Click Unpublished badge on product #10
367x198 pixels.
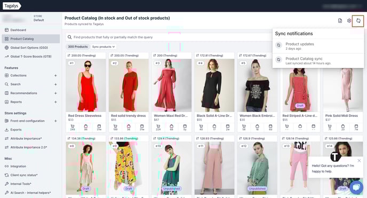171,188
